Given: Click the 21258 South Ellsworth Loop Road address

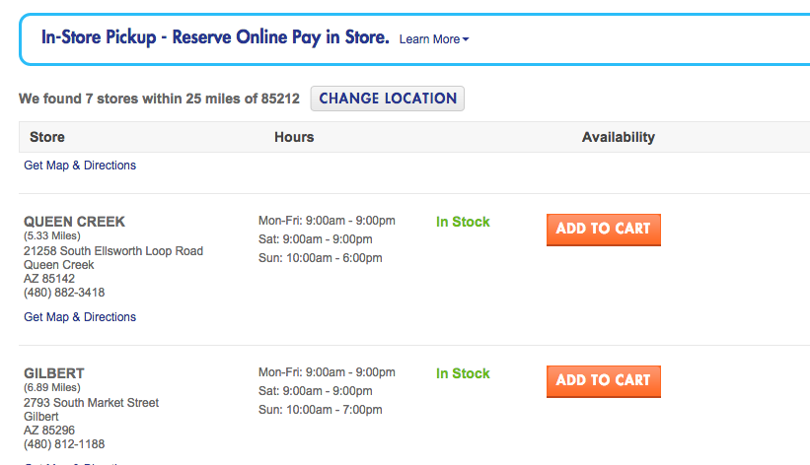Looking at the screenshot, I should coord(113,251).
